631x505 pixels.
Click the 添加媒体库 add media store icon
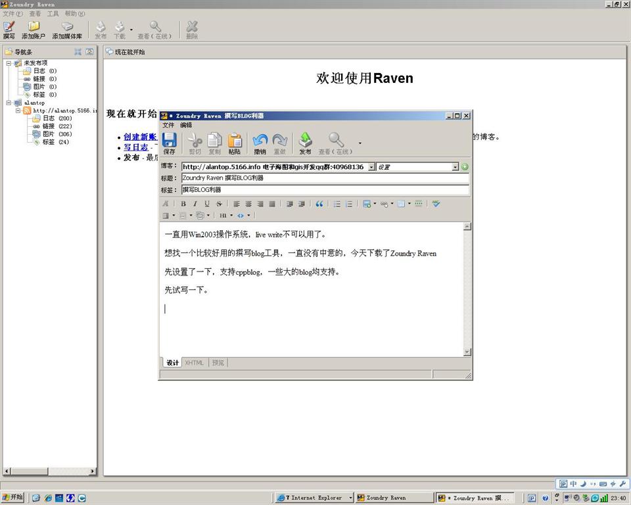pyautogui.click(x=67, y=30)
